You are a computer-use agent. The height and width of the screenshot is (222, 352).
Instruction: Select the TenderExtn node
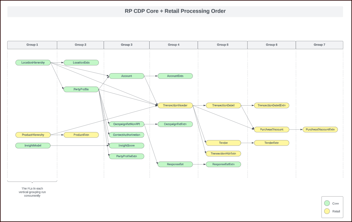click(x=272, y=143)
